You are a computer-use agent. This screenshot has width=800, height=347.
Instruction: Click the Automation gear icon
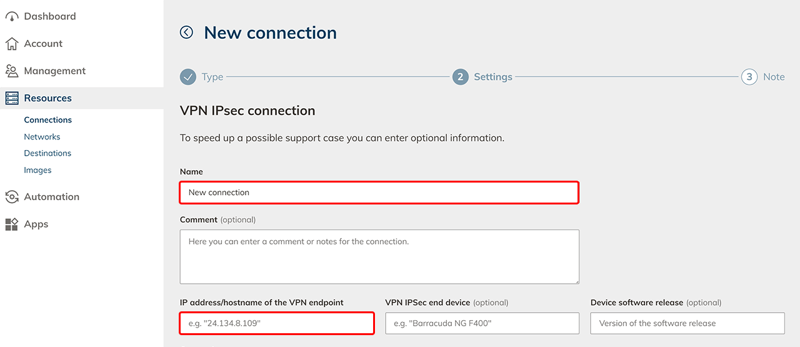tap(12, 197)
